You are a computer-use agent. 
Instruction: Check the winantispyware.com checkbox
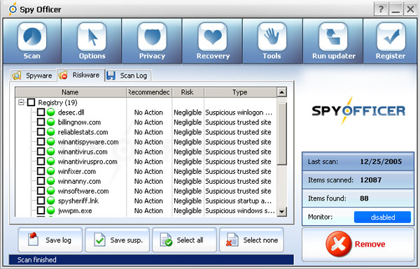(41, 142)
